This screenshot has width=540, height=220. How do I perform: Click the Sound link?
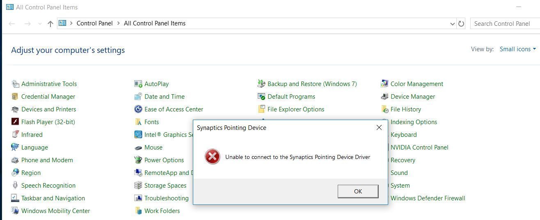click(399, 173)
